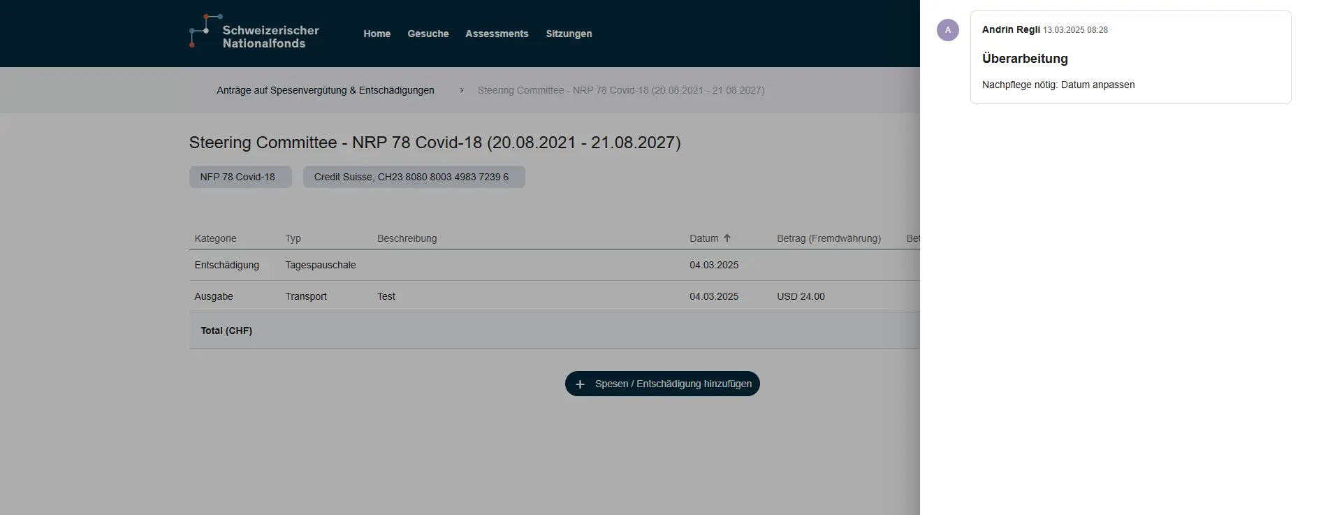The width and height of the screenshot is (1321, 515).
Task: Toggle the Datum ascending sort arrow
Action: coord(727,238)
